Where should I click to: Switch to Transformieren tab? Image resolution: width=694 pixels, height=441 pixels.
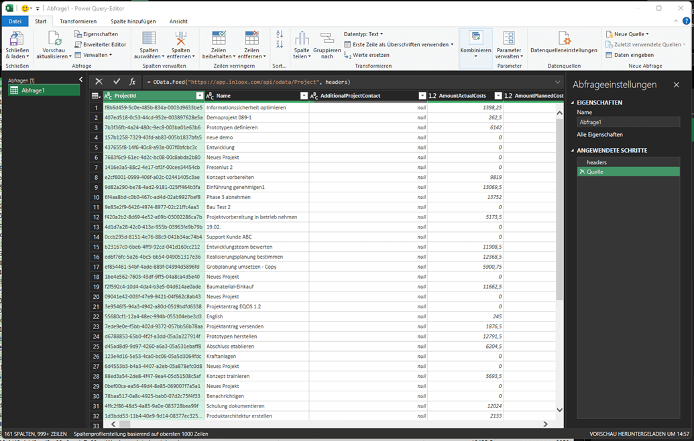78,21
